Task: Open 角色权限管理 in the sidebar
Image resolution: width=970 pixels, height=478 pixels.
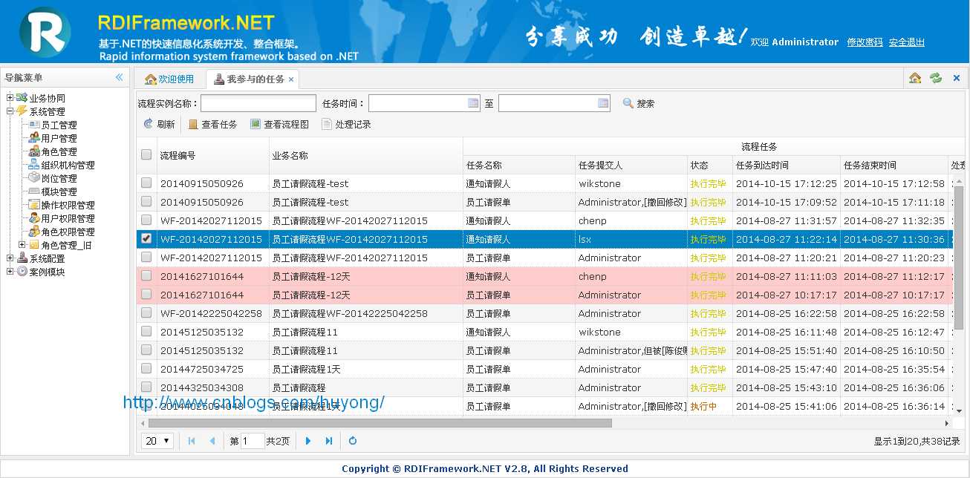Action: tap(68, 232)
